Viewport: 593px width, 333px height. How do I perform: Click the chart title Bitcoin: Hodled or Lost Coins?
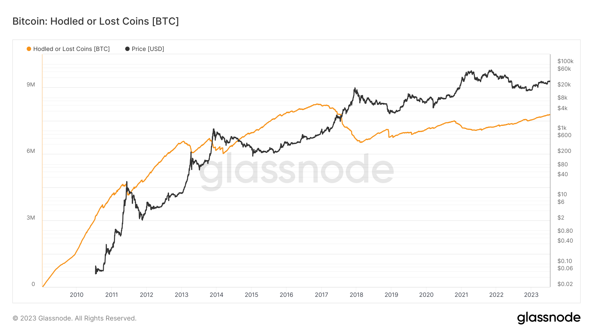[x=96, y=21]
